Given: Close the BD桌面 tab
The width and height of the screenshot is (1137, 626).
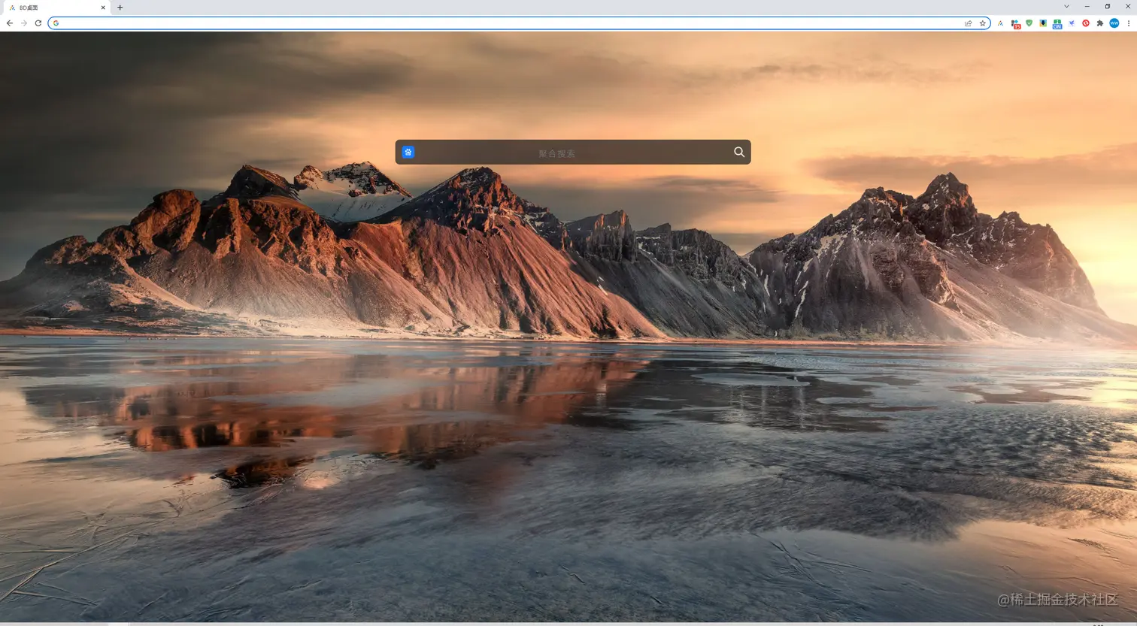Looking at the screenshot, I should coord(103,8).
